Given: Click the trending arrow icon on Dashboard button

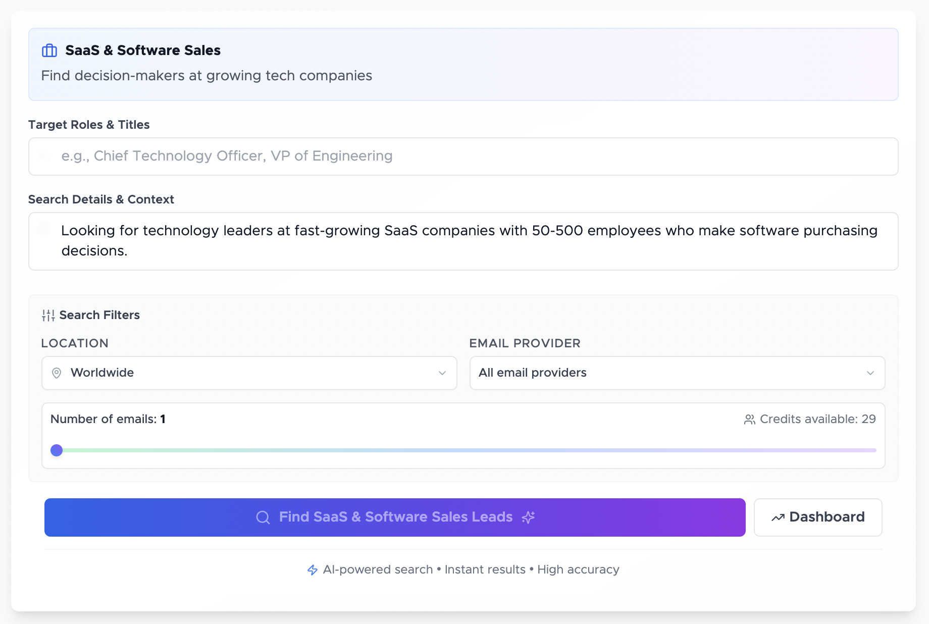Looking at the screenshot, I should point(778,517).
